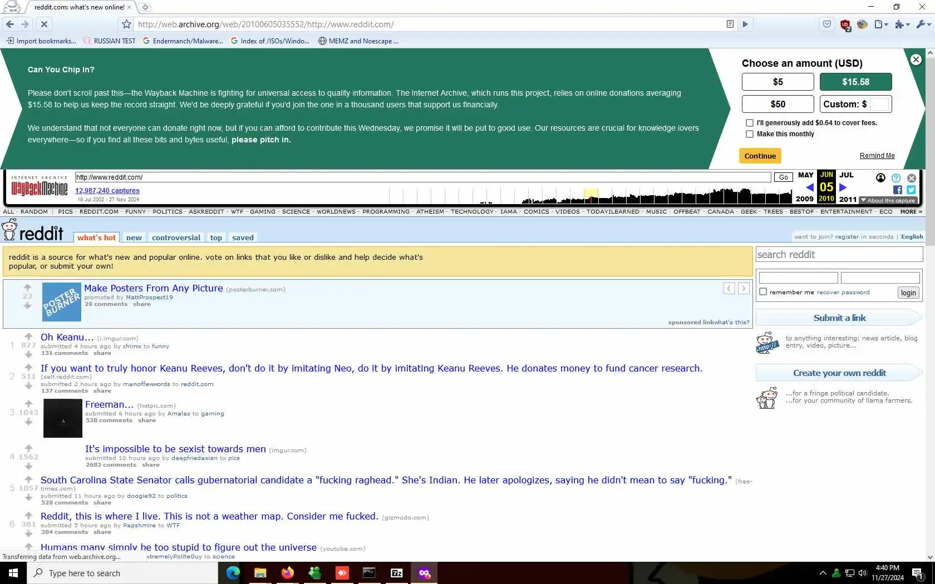The height and width of the screenshot is (584, 935).
Task: Open the English language selector
Action: [912, 236]
